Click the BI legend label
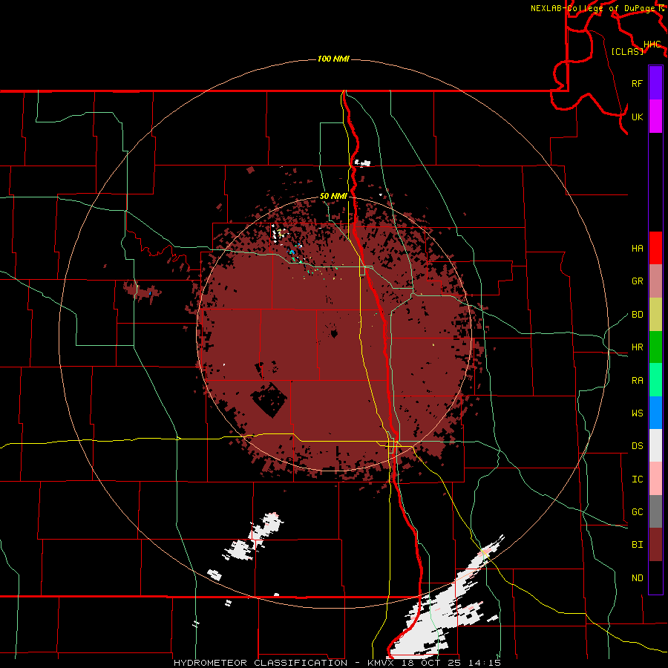Image resolution: width=668 pixels, height=668 pixels. (637, 545)
